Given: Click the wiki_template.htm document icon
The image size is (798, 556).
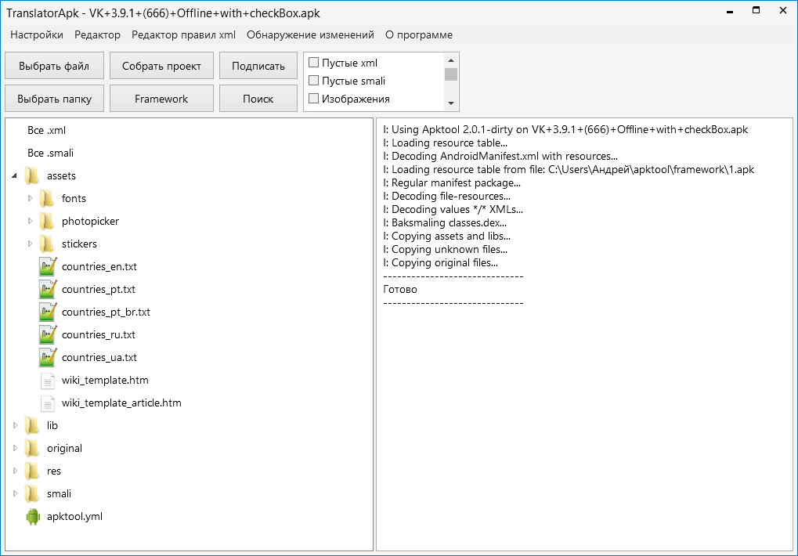Looking at the screenshot, I should tap(47, 381).
